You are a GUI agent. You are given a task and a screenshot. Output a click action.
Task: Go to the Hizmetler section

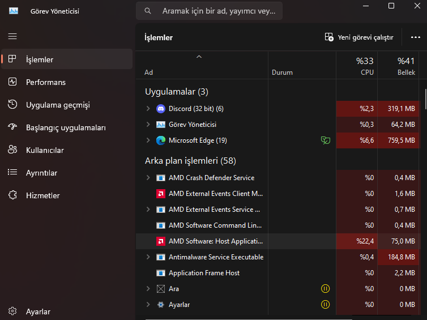tap(42, 195)
